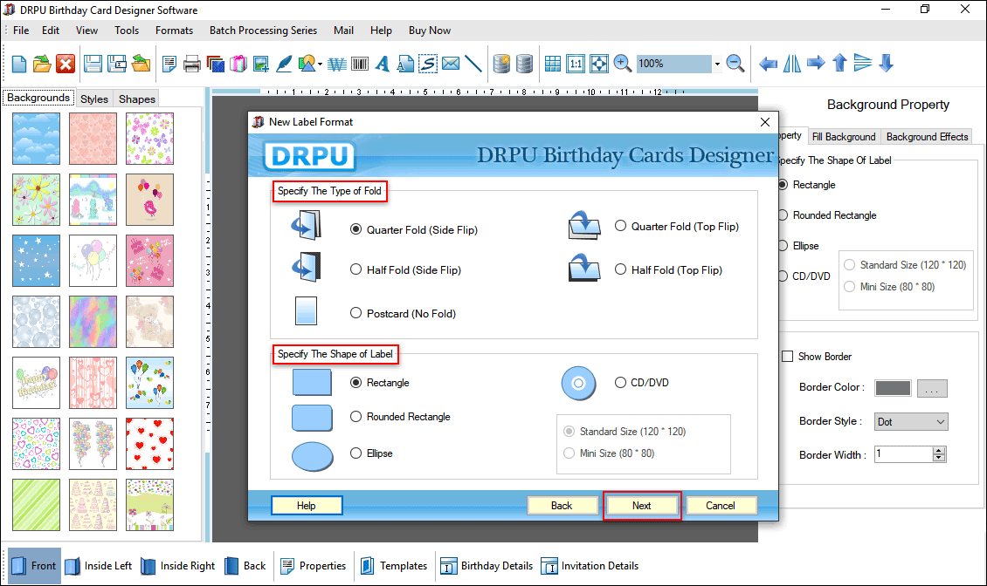Image resolution: width=987 pixels, height=586 pixels.
Task: Open the Mail menu
Action: coord(343,31)
